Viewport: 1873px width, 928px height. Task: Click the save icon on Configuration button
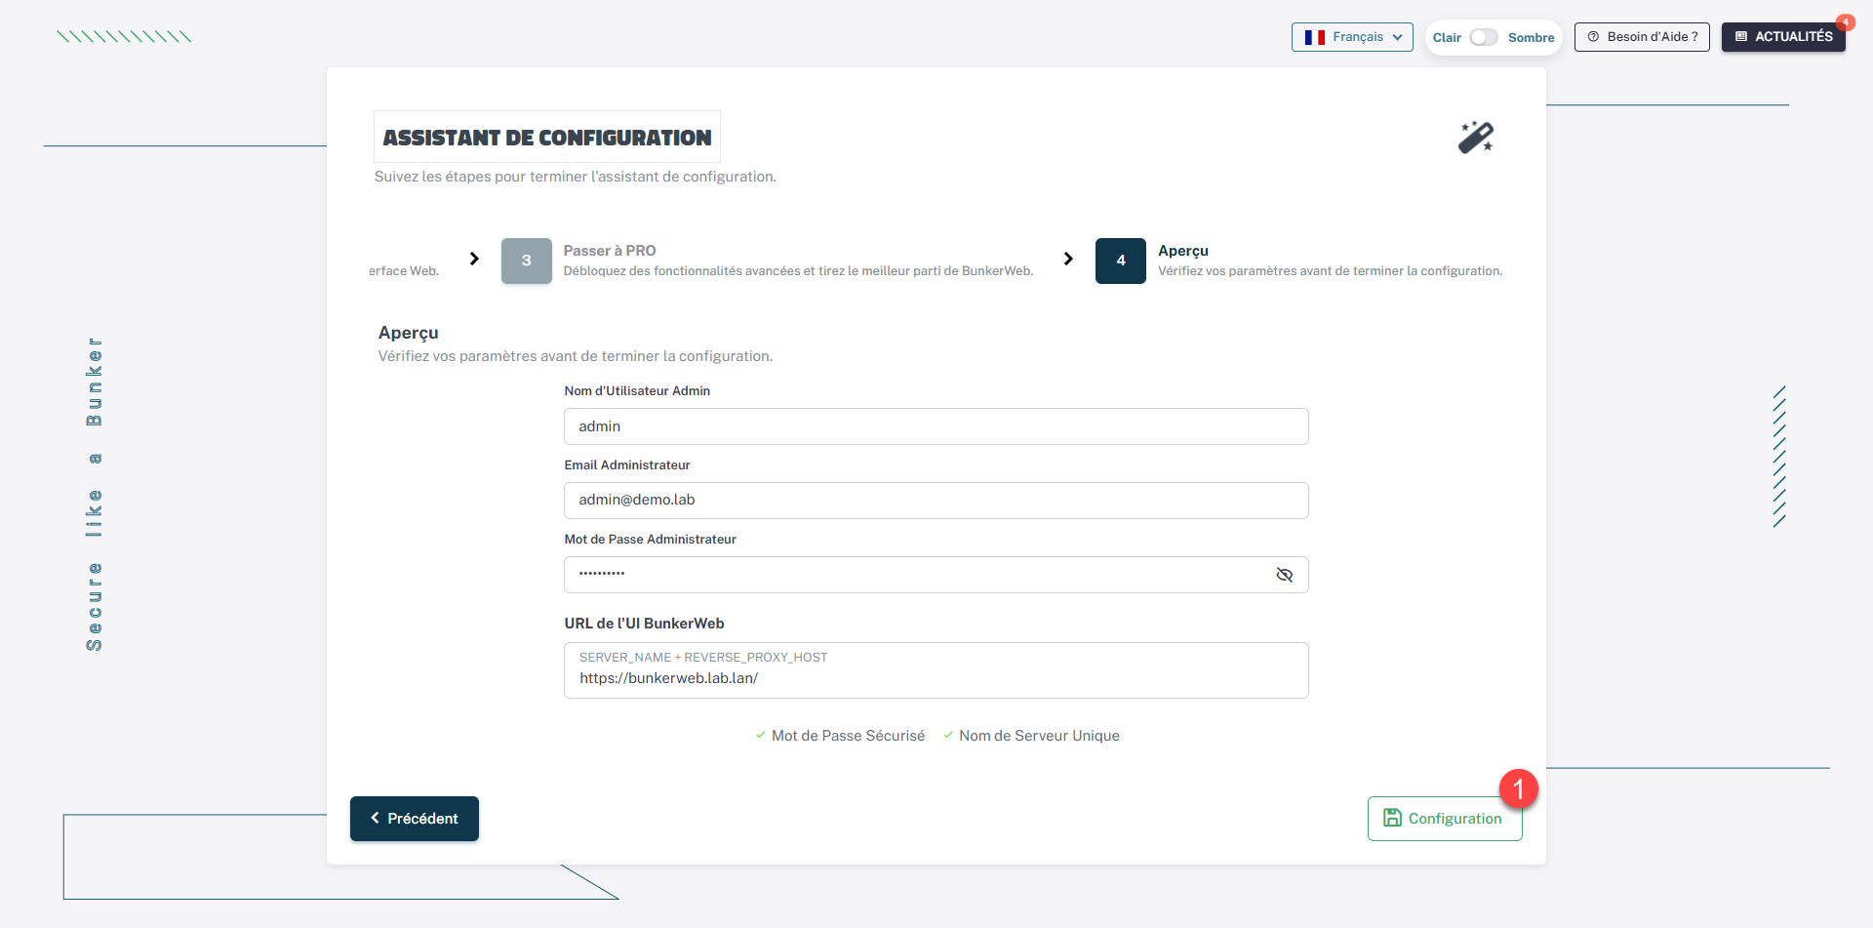[x=1392, y=818]
